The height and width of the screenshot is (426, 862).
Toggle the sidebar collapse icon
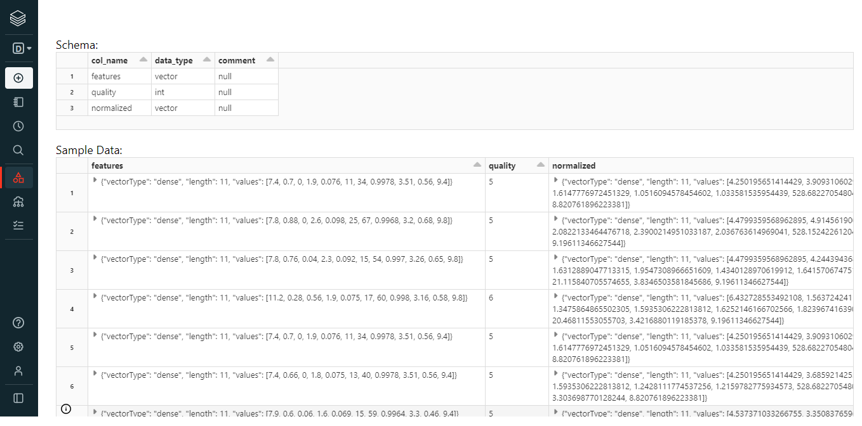[18, 398]
